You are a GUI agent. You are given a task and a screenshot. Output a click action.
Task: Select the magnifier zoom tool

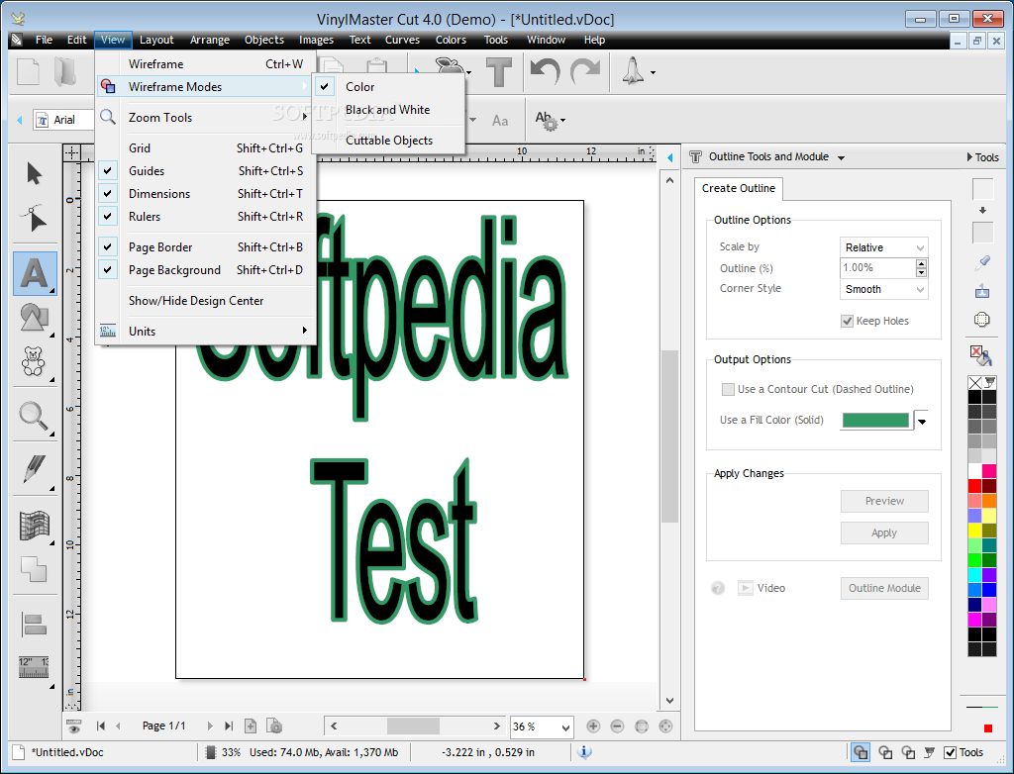[34, 416]
